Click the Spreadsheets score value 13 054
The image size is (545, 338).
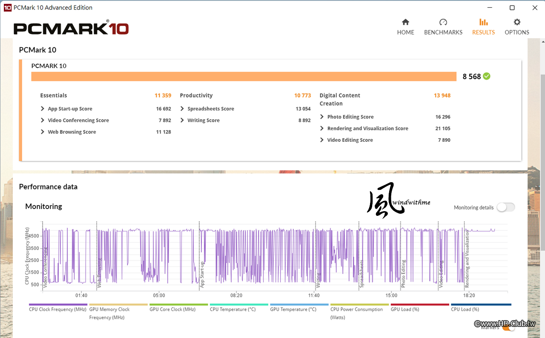pyautogui.click(x=303, y=109)
